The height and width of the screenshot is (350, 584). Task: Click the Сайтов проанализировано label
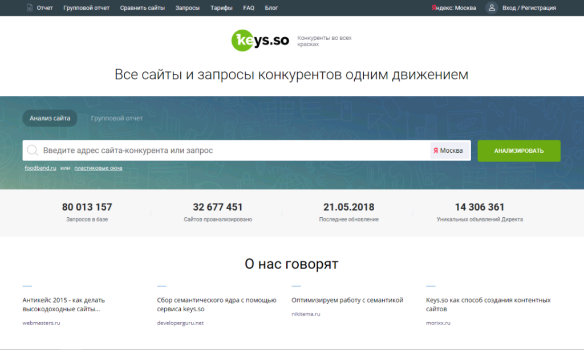coord(217,219)
